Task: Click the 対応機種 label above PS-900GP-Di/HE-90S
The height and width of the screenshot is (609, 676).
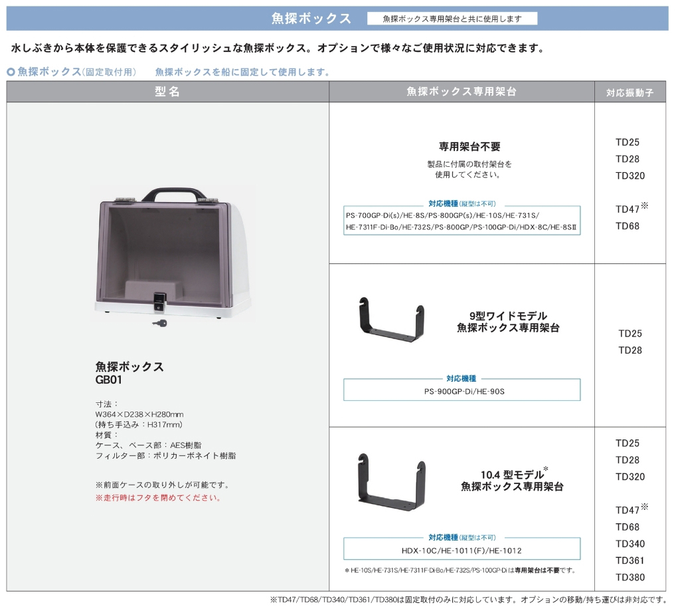Action: (462, 378)
